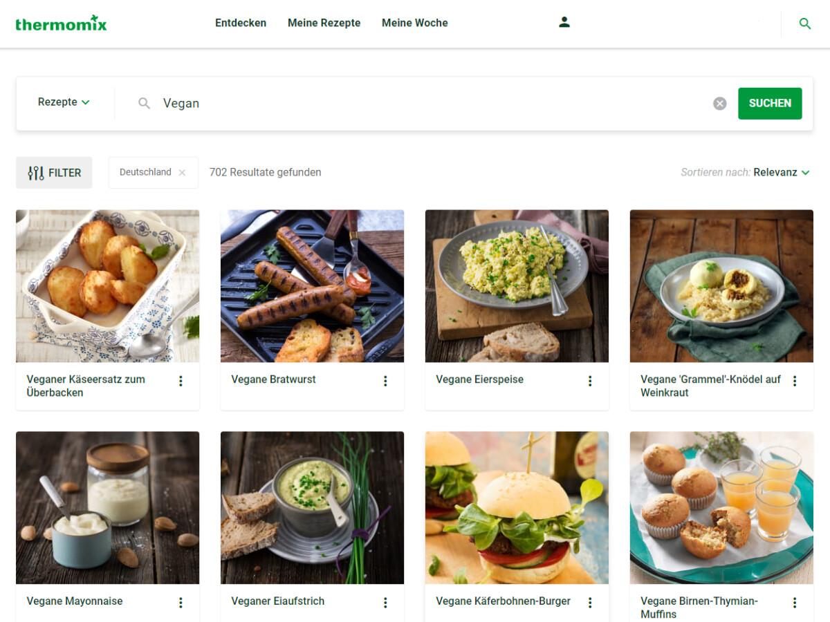Go to Meine Rezepte
Screen dimensions: 830x622
324,23
